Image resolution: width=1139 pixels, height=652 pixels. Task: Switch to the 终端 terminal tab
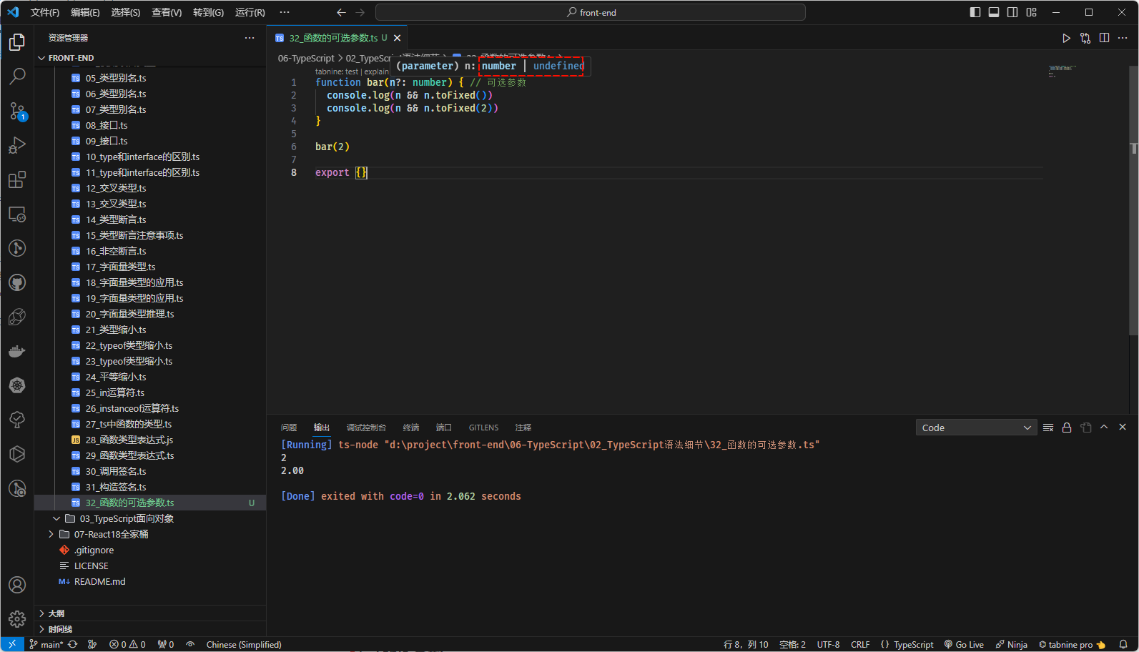[x=411, y=428]
